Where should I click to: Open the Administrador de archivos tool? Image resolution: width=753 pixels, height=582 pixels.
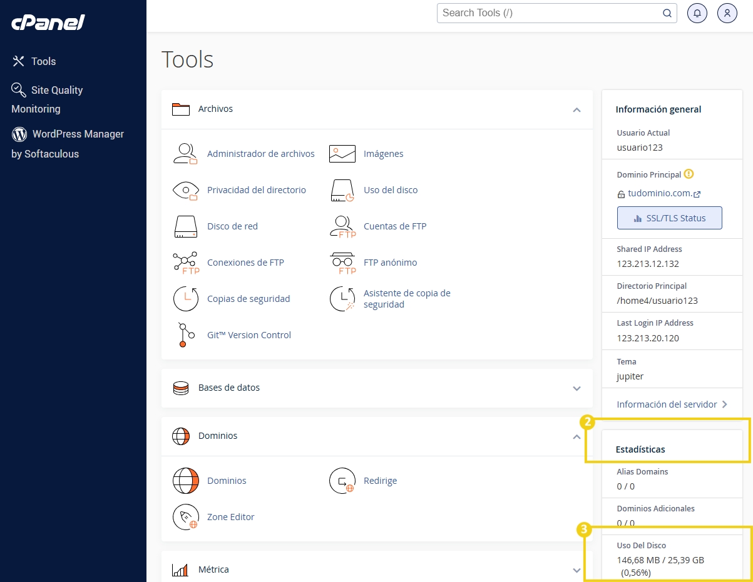pos(260,153)
